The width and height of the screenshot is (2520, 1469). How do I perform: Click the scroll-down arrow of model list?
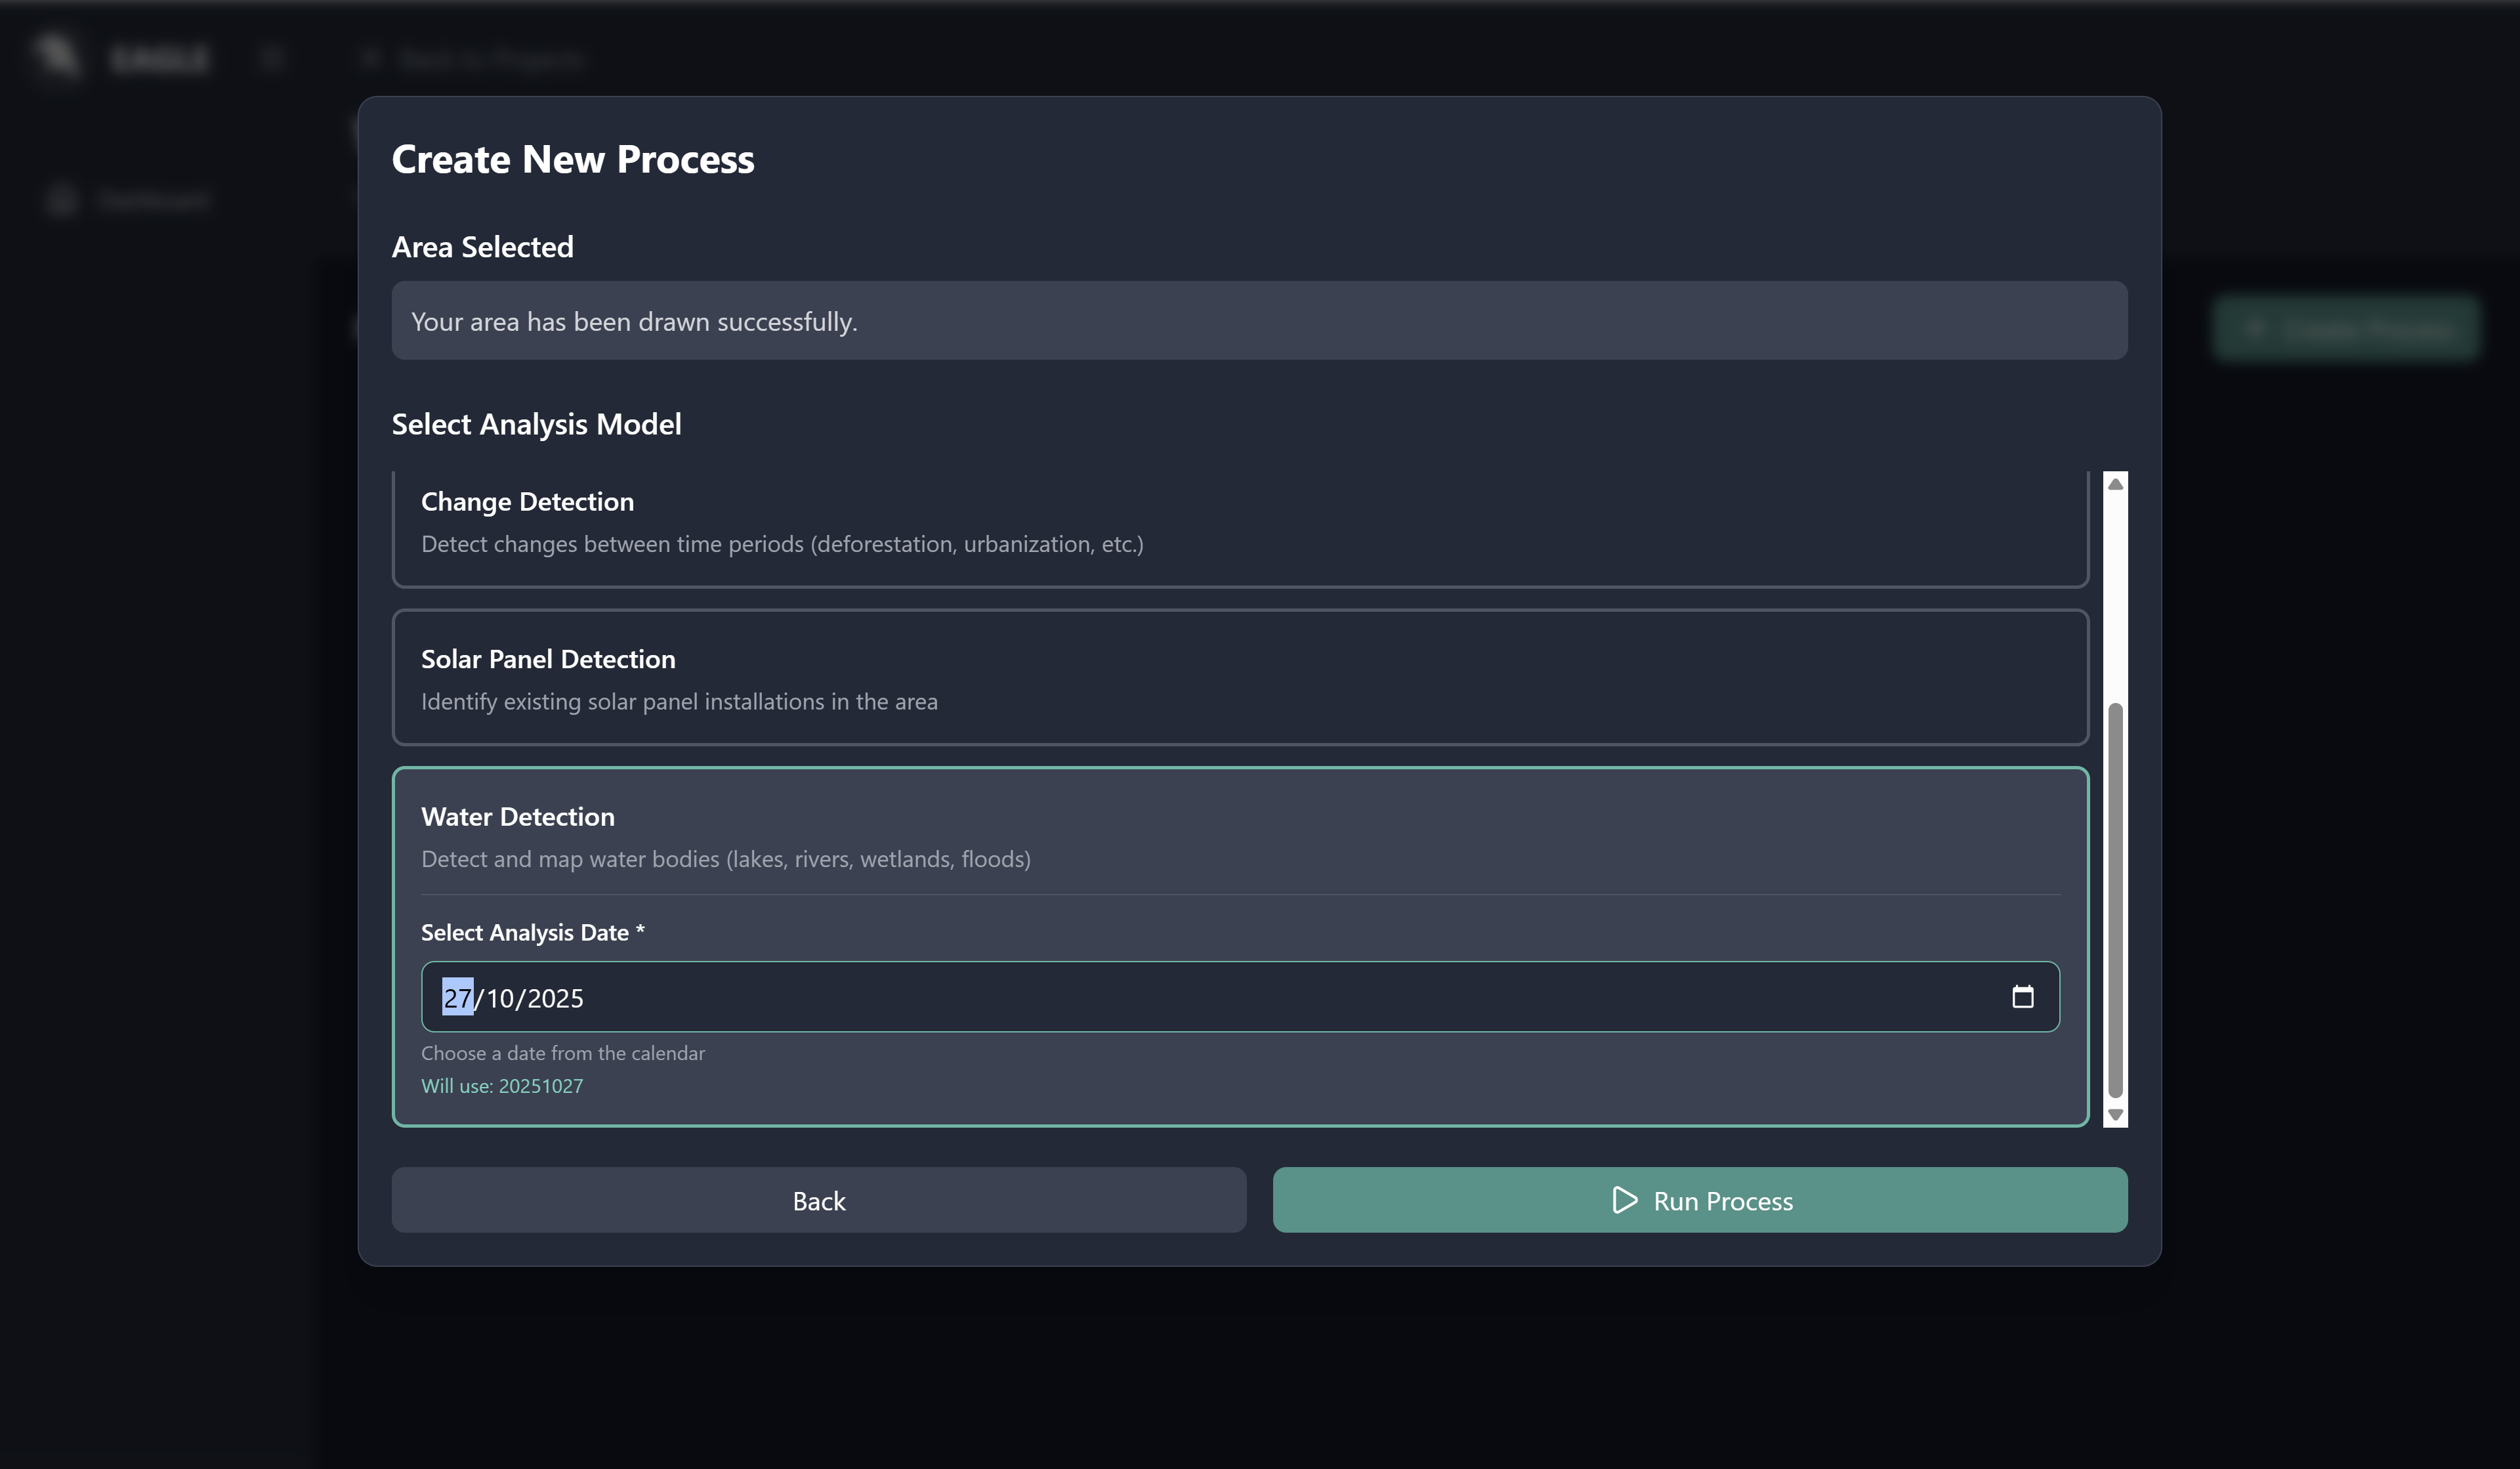coord(2115,1114)
